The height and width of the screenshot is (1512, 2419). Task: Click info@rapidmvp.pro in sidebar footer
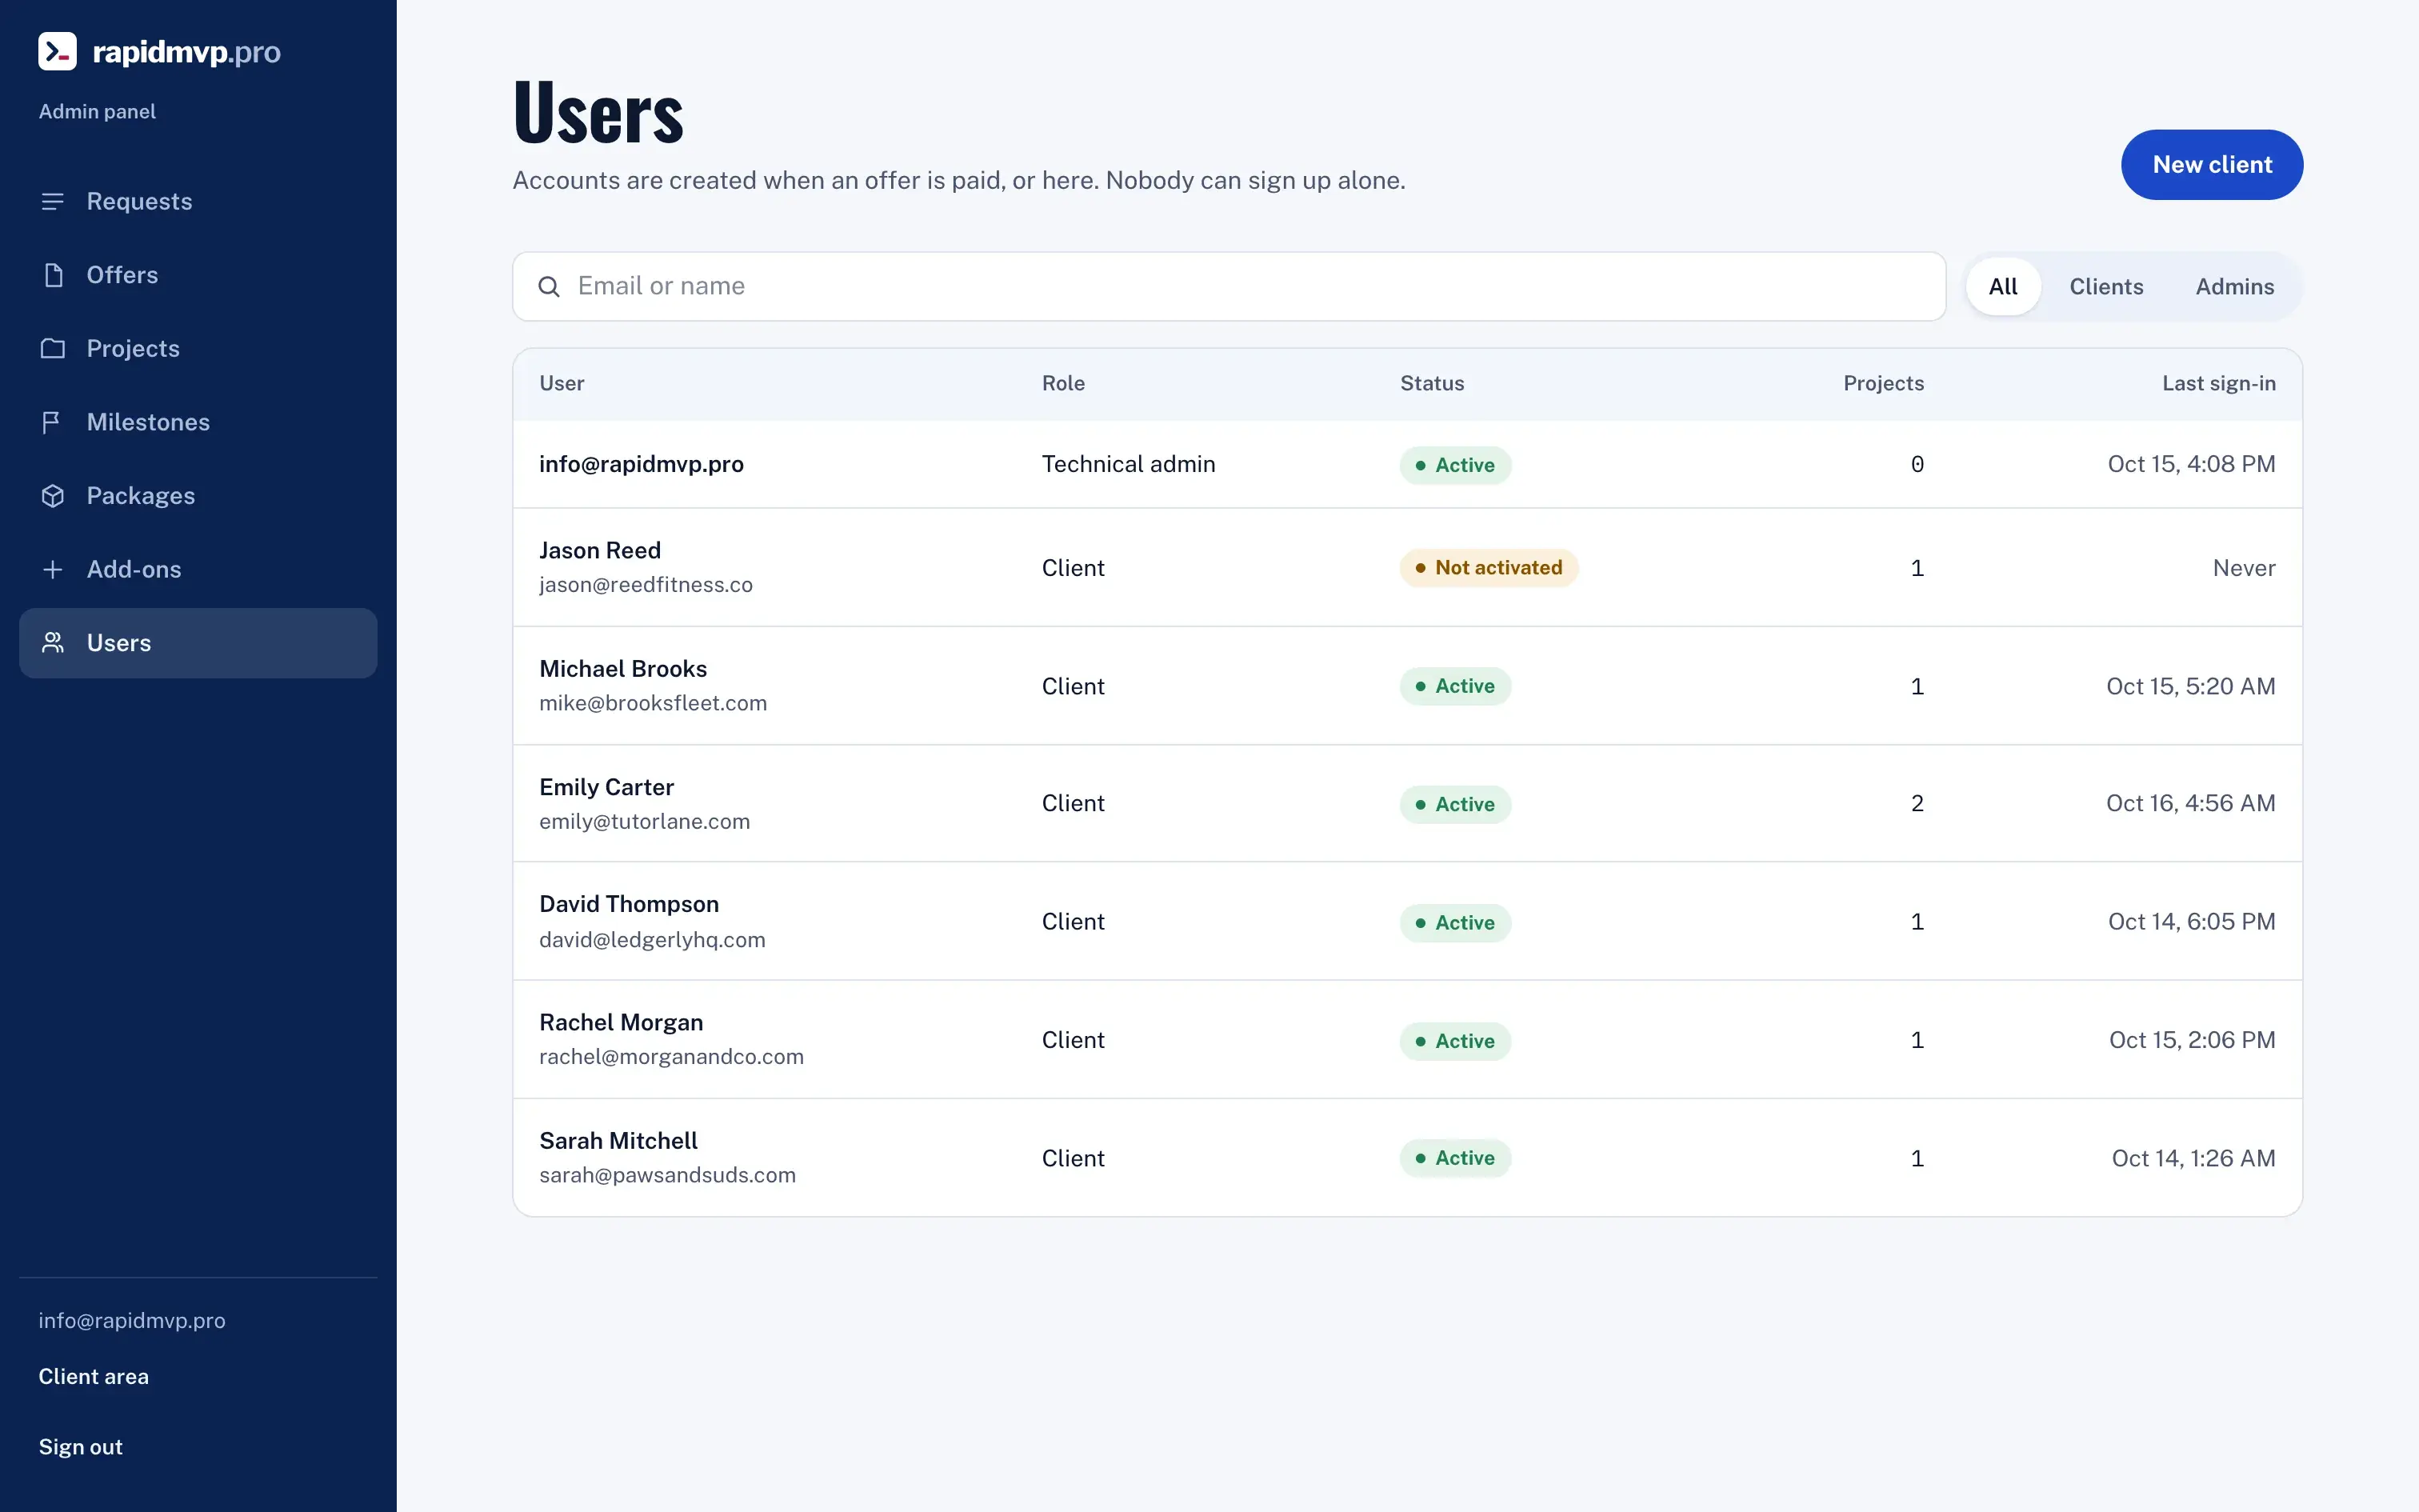coord(132,1321)
